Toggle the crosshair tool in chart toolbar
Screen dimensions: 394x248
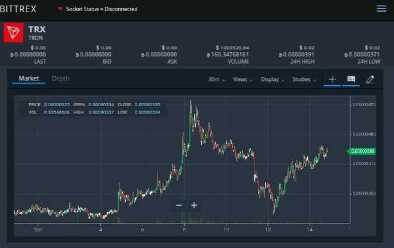pos(332,79)
